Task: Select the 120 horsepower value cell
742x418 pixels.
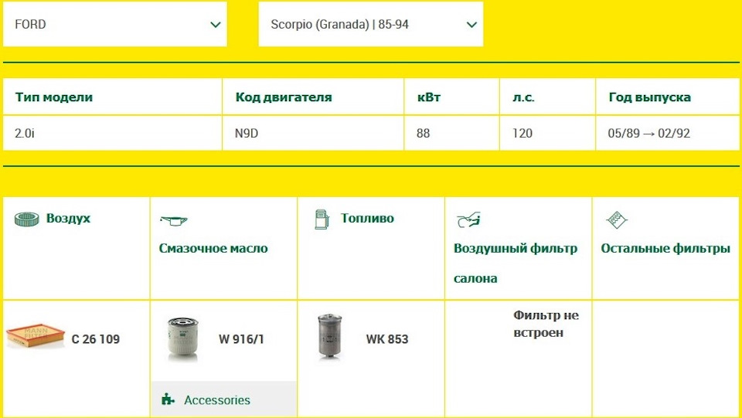Action: tap(547, 134)
